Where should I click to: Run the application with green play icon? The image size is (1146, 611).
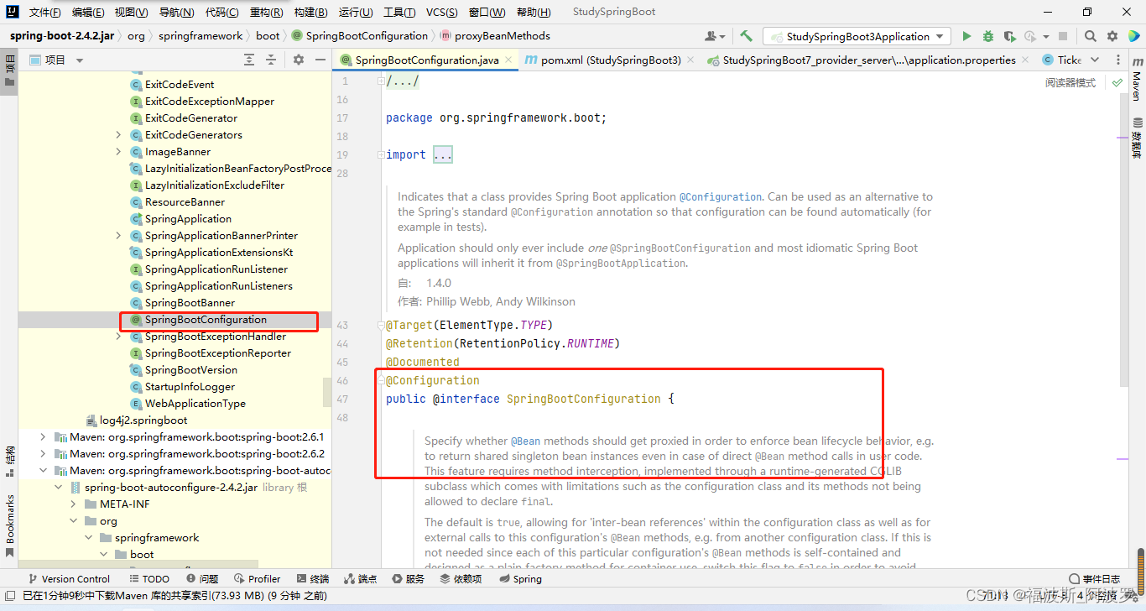click(x=966, y=36)
